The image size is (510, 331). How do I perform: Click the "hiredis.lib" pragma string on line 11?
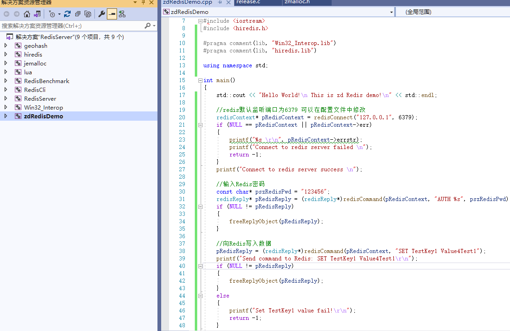[x=293, y=51]
